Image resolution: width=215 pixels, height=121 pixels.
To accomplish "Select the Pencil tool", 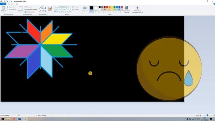I will coord(40,8).
